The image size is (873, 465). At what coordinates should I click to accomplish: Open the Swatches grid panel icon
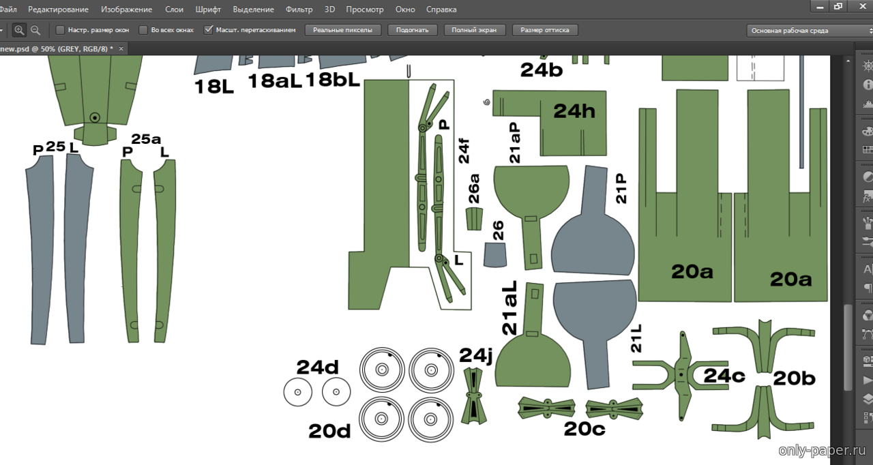[868, 149]
